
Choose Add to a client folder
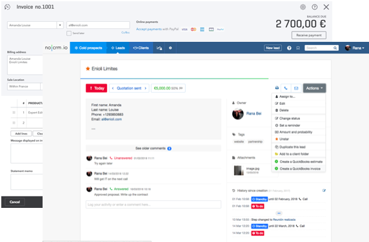tap(299, 154)
